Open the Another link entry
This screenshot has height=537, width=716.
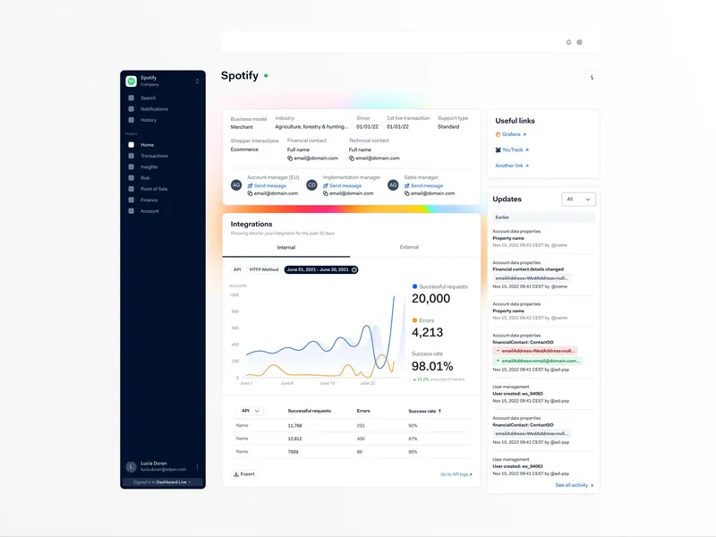pyautogui.click(x=512, y=166)
